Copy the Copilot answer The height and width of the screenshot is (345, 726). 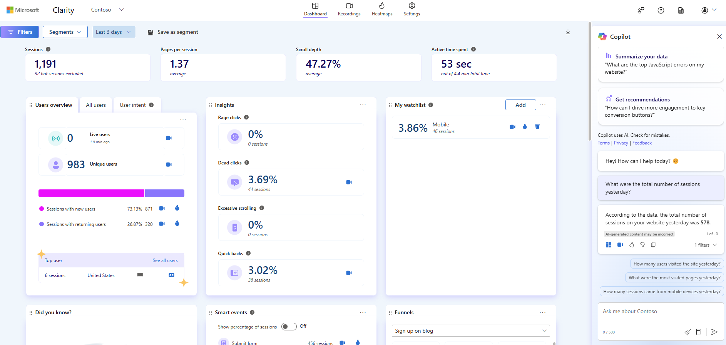[x=653, y=245]
